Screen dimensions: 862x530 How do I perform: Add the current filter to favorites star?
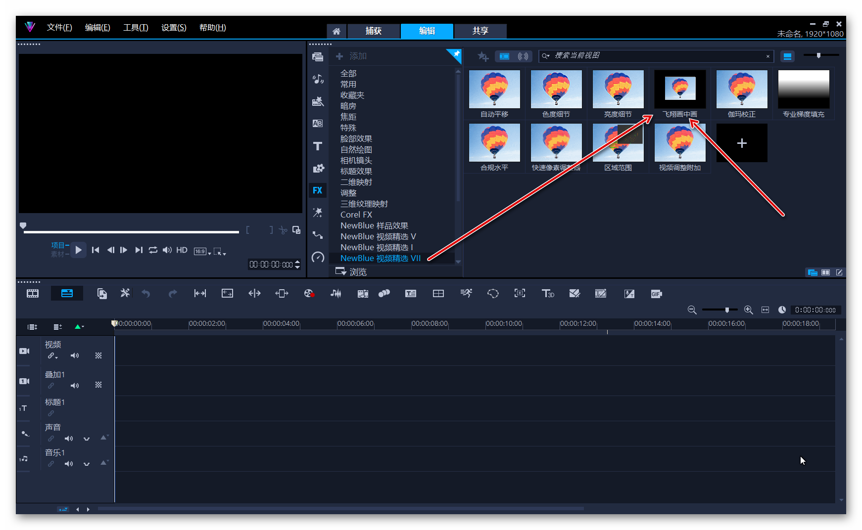coord(483,57)
